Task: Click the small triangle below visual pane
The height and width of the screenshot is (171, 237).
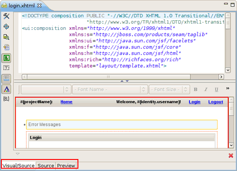Action: click(18, 154)
